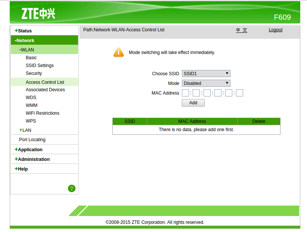Open the WPS page
Image resolution: width=307 pixels, height=232 pixels.
click(x=31, y=121)
